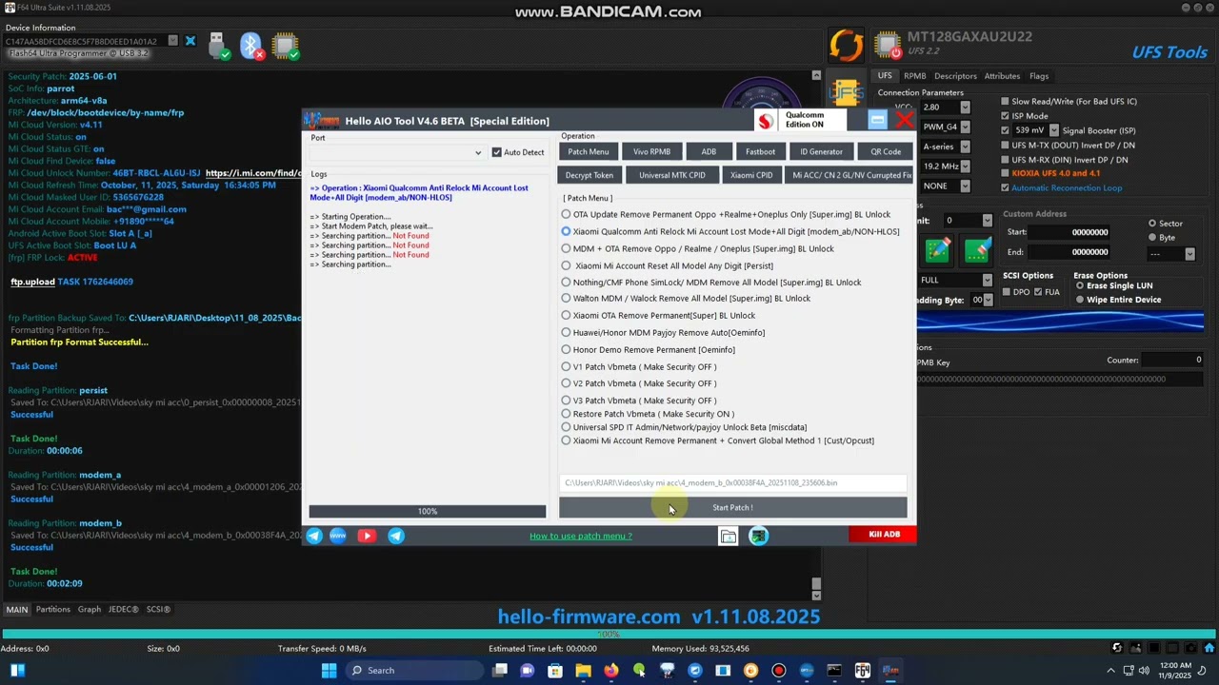Open the www website icon in Hello AIO Tool
Image resolution: width=1219 pixels, height=685 pixels.
tap(338, 536)
